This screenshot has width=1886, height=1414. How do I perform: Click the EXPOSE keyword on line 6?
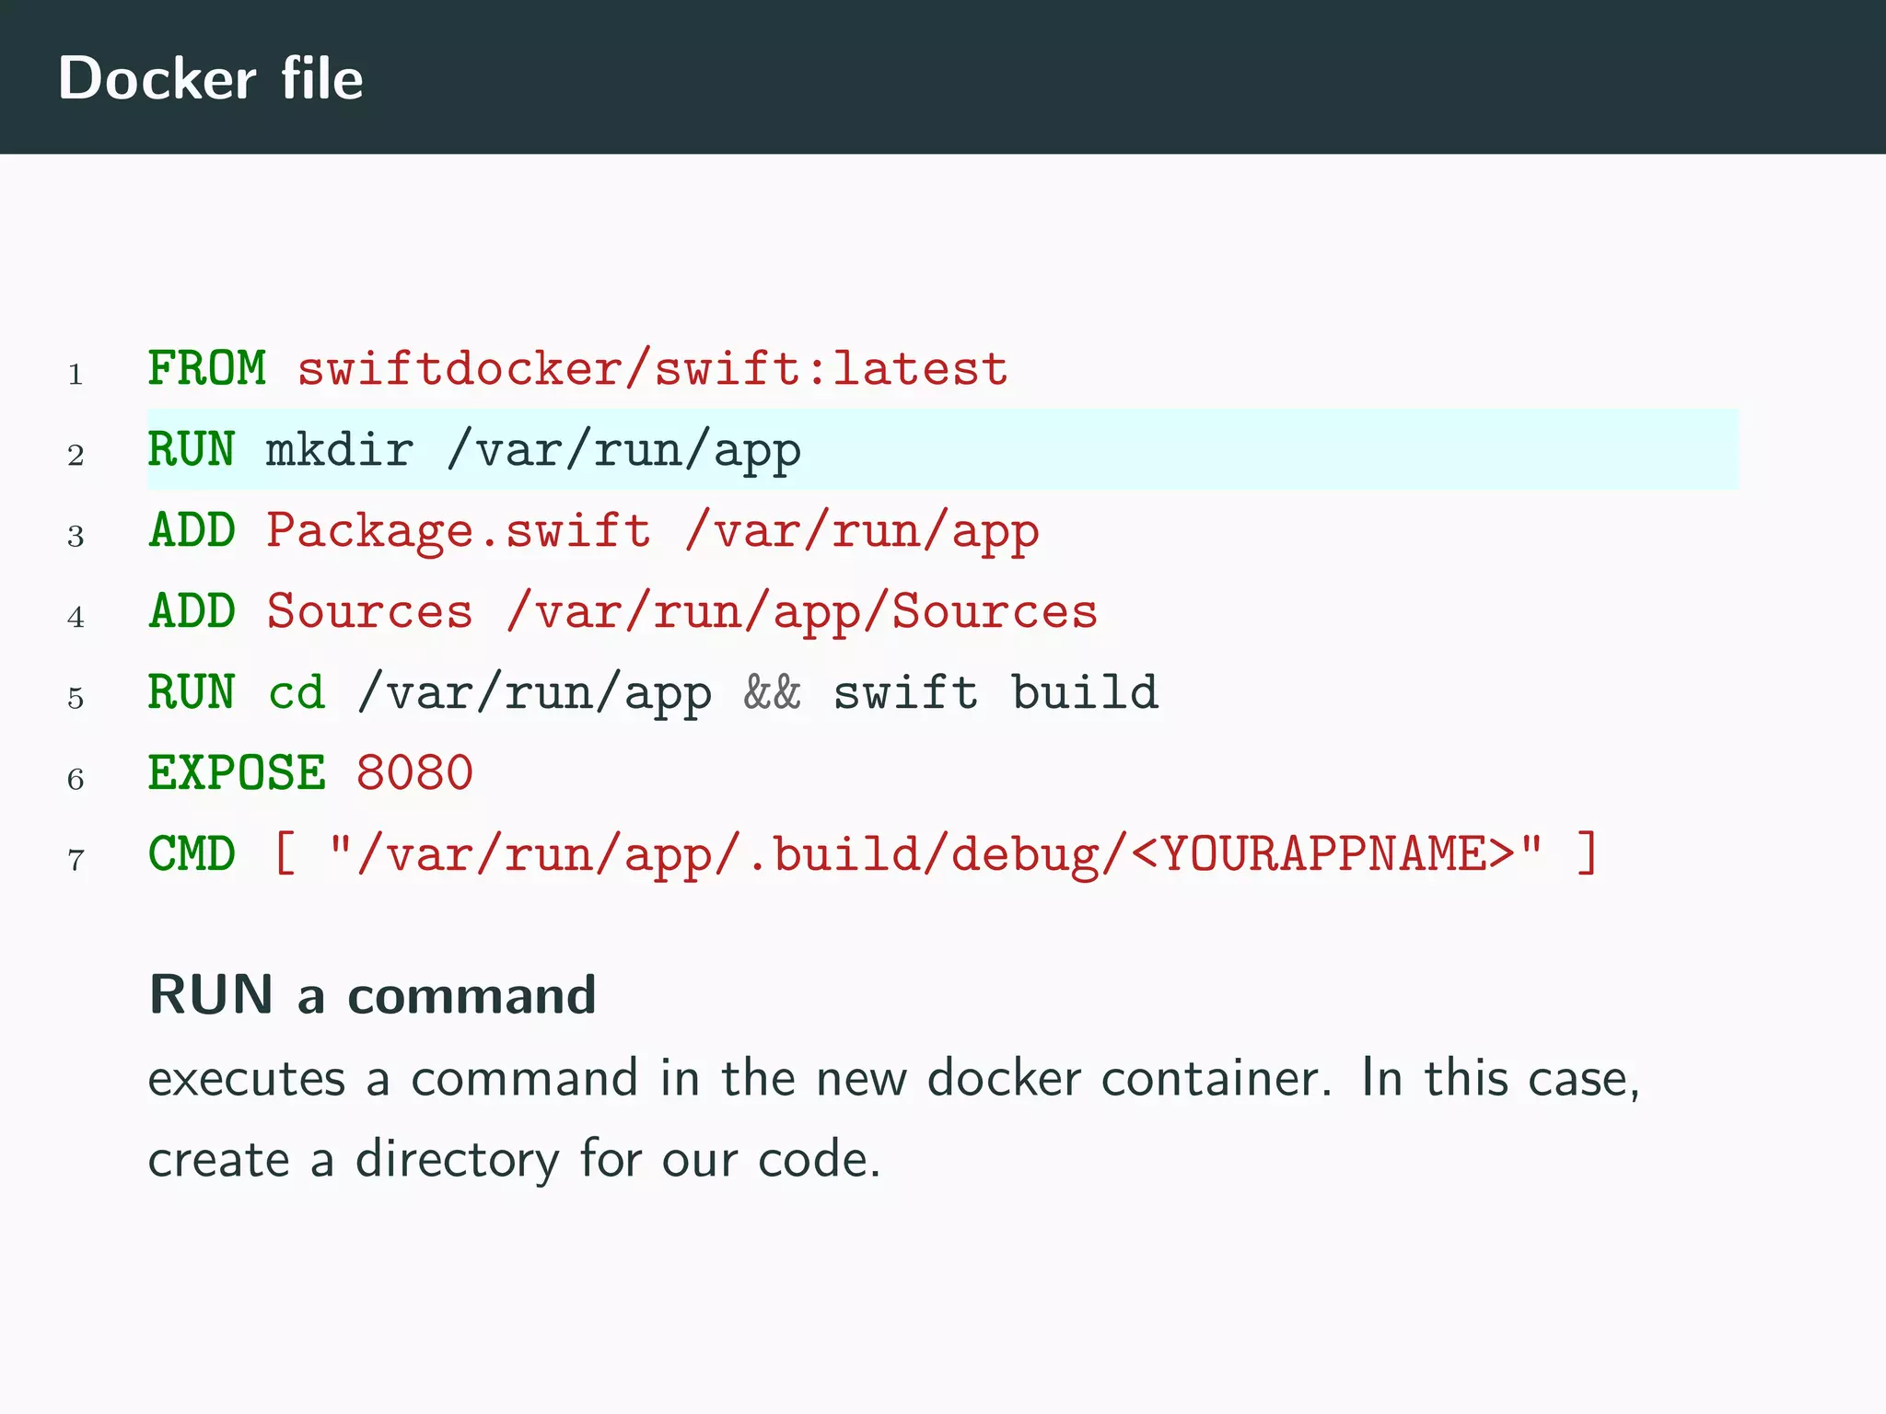pos(237,773)
